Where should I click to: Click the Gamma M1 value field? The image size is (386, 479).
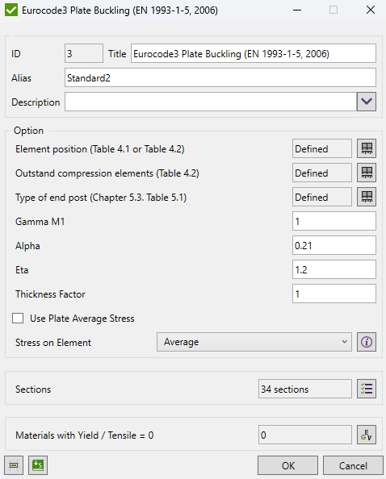334,221
